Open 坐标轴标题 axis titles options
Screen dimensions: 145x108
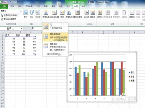pos(55,15)
